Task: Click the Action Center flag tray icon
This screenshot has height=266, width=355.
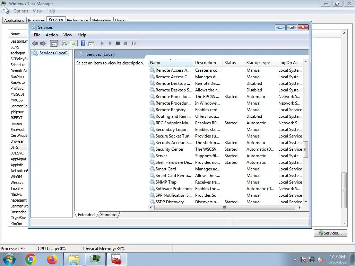Action: pos(303,259)
